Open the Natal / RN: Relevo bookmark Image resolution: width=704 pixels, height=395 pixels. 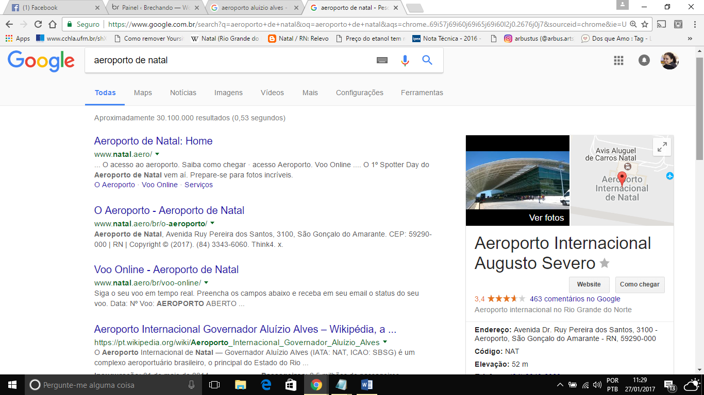pos(298,39)
